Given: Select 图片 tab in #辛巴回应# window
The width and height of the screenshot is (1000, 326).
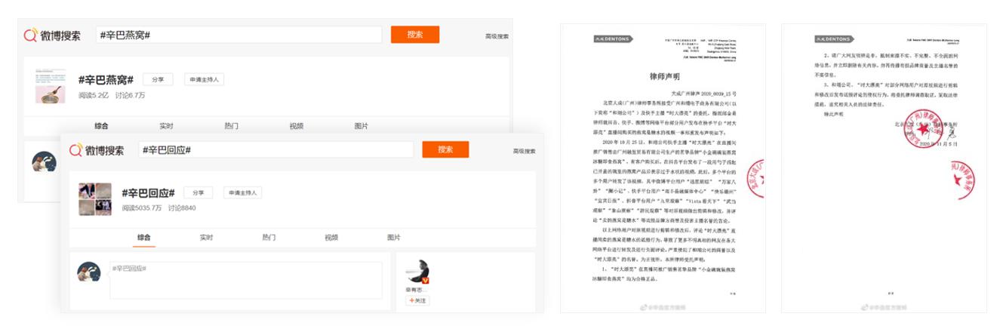Looking at the screenshot, I should (394, 238).
